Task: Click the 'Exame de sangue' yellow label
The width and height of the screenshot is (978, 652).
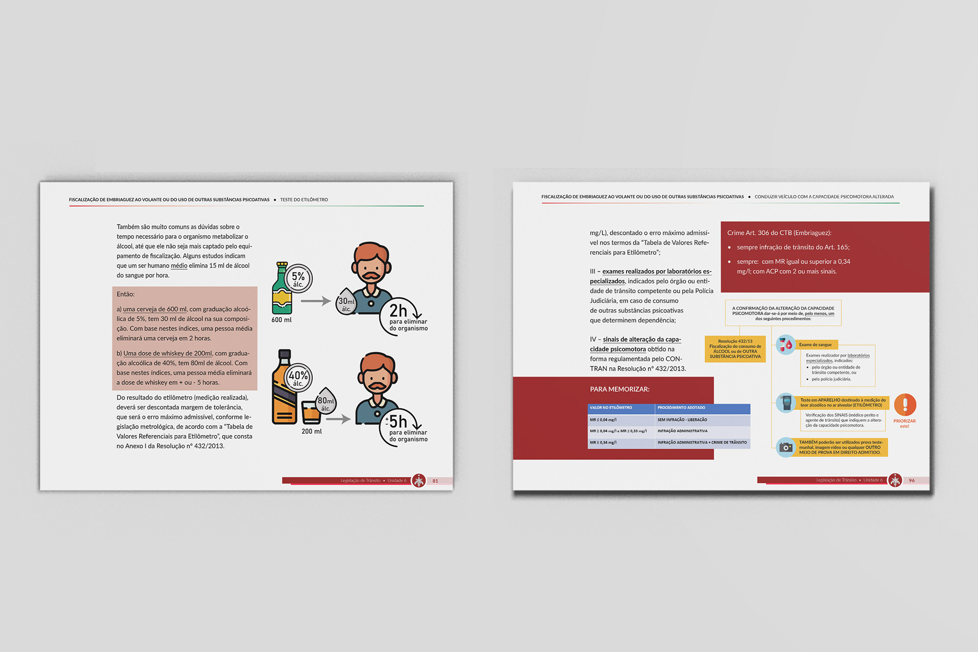Action: [x=815, y=345]
